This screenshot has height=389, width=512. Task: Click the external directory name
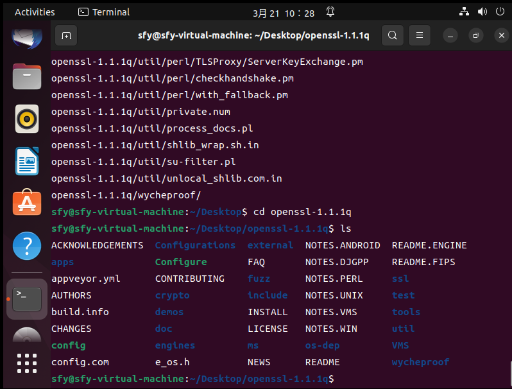270,245
